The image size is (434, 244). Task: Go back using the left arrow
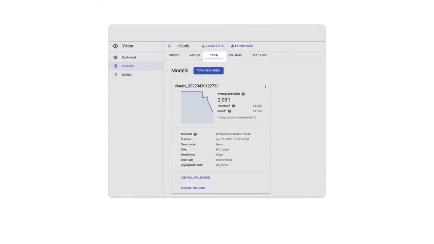point(170,46)
